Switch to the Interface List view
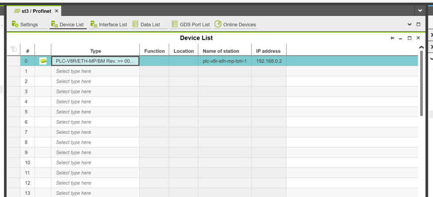 pyautogui.click(x=108, y=25)
